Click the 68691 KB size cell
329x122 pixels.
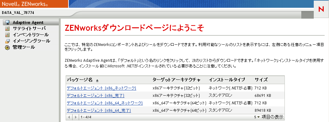[263, 96]
